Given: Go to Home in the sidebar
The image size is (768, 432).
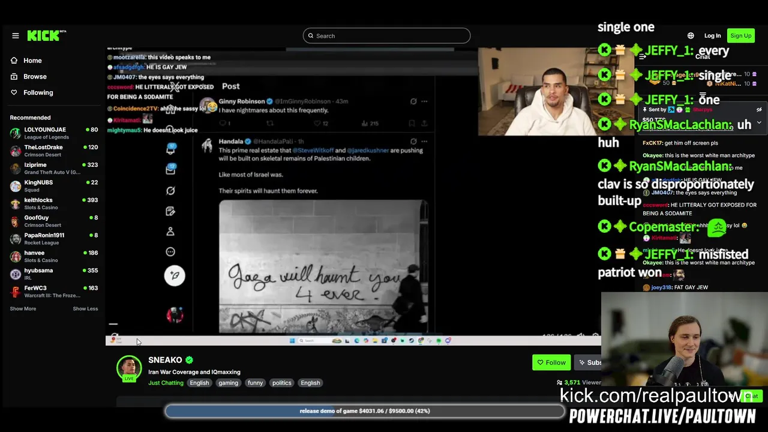Looking at the screenshot, I should click(53, 61).
